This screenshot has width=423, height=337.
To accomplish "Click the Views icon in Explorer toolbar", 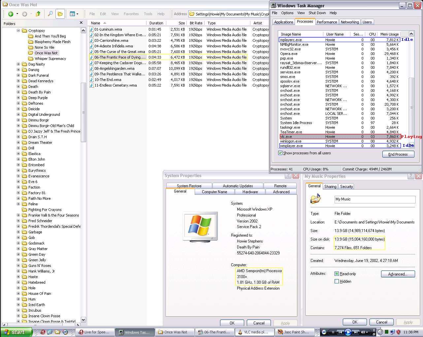I will tap(72, 14).
